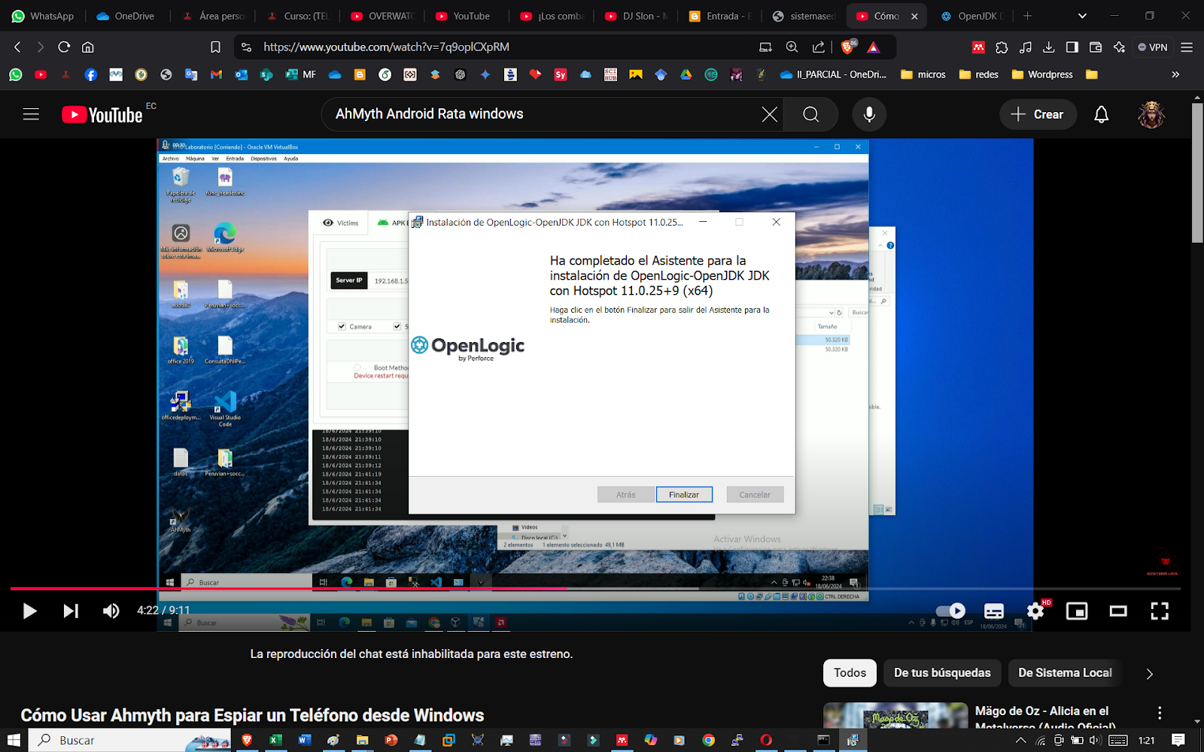Viewport: 1204px width, 752px height.
Task: Open browser downloads
Action: tap(1048, 47)
